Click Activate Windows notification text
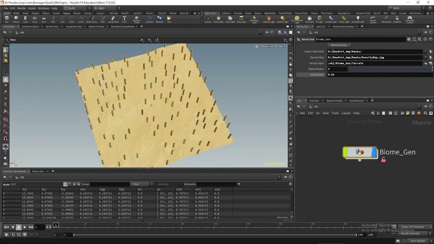 379,225
